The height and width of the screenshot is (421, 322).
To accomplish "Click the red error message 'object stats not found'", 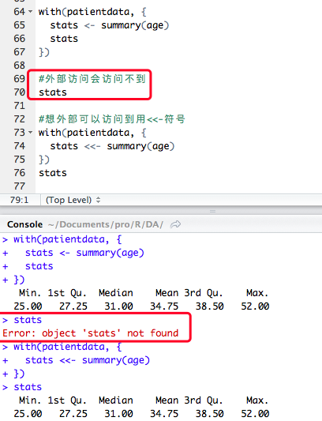I will [x=91, y=333].
